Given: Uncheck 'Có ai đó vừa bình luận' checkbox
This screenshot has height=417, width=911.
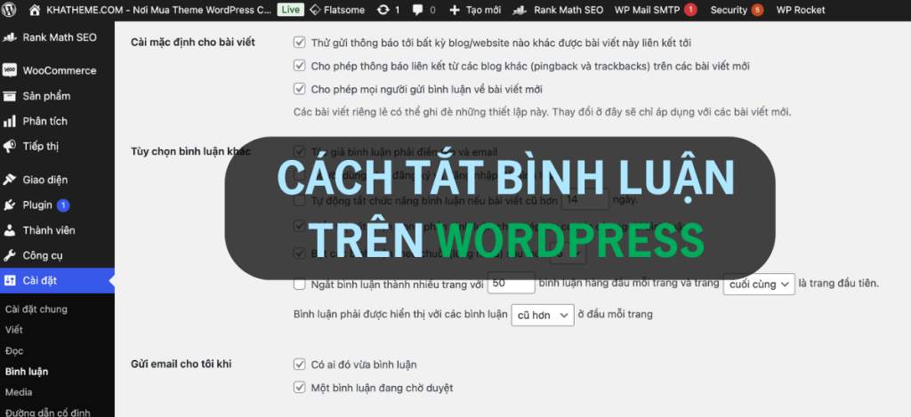Looking at the screenshot, I should coord(299,365).
